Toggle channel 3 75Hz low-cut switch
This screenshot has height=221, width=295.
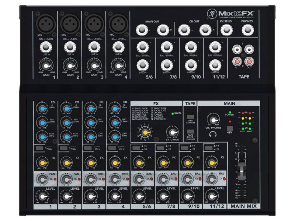coord(88,148)
